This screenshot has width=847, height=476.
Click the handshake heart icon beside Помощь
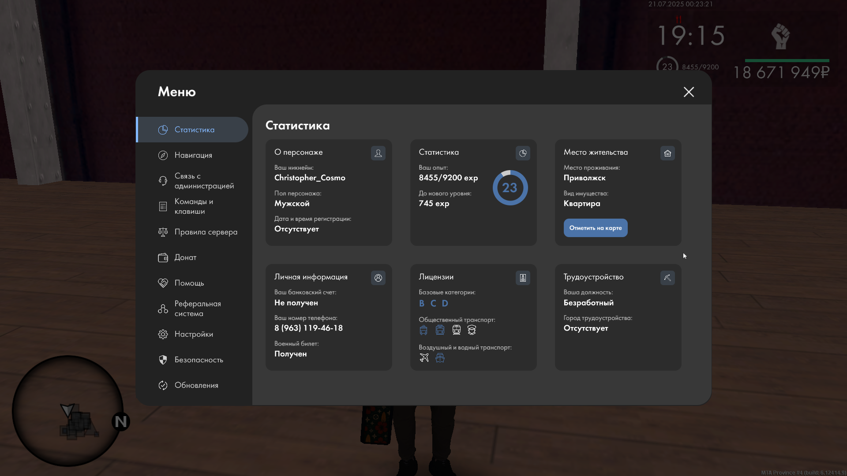tap(163, 283)
